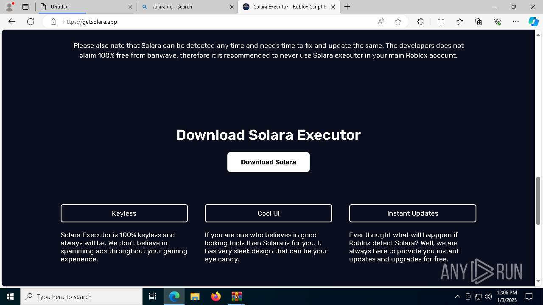Click the Read Aloud icon
This screenshot has height=305, width=543.
coord(381,22)
